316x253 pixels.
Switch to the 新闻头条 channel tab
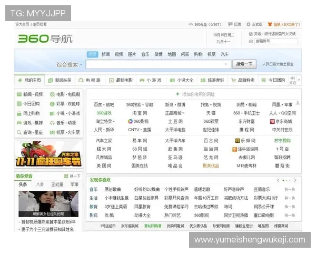(60, 80)
